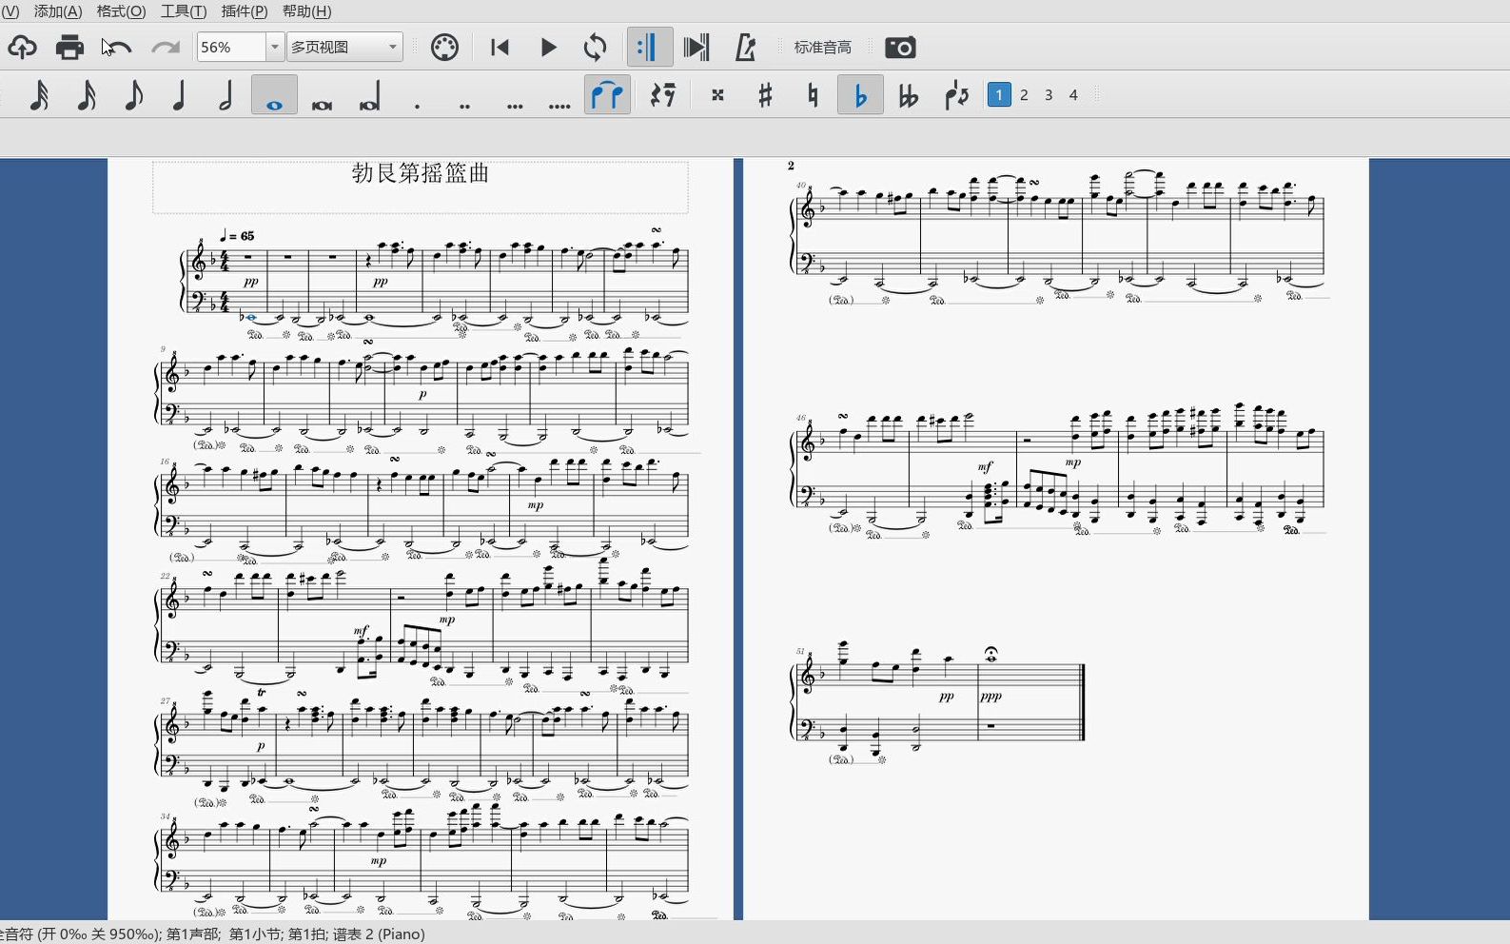
Task: Add a single augmentation dot
Action: coord(418,106)
